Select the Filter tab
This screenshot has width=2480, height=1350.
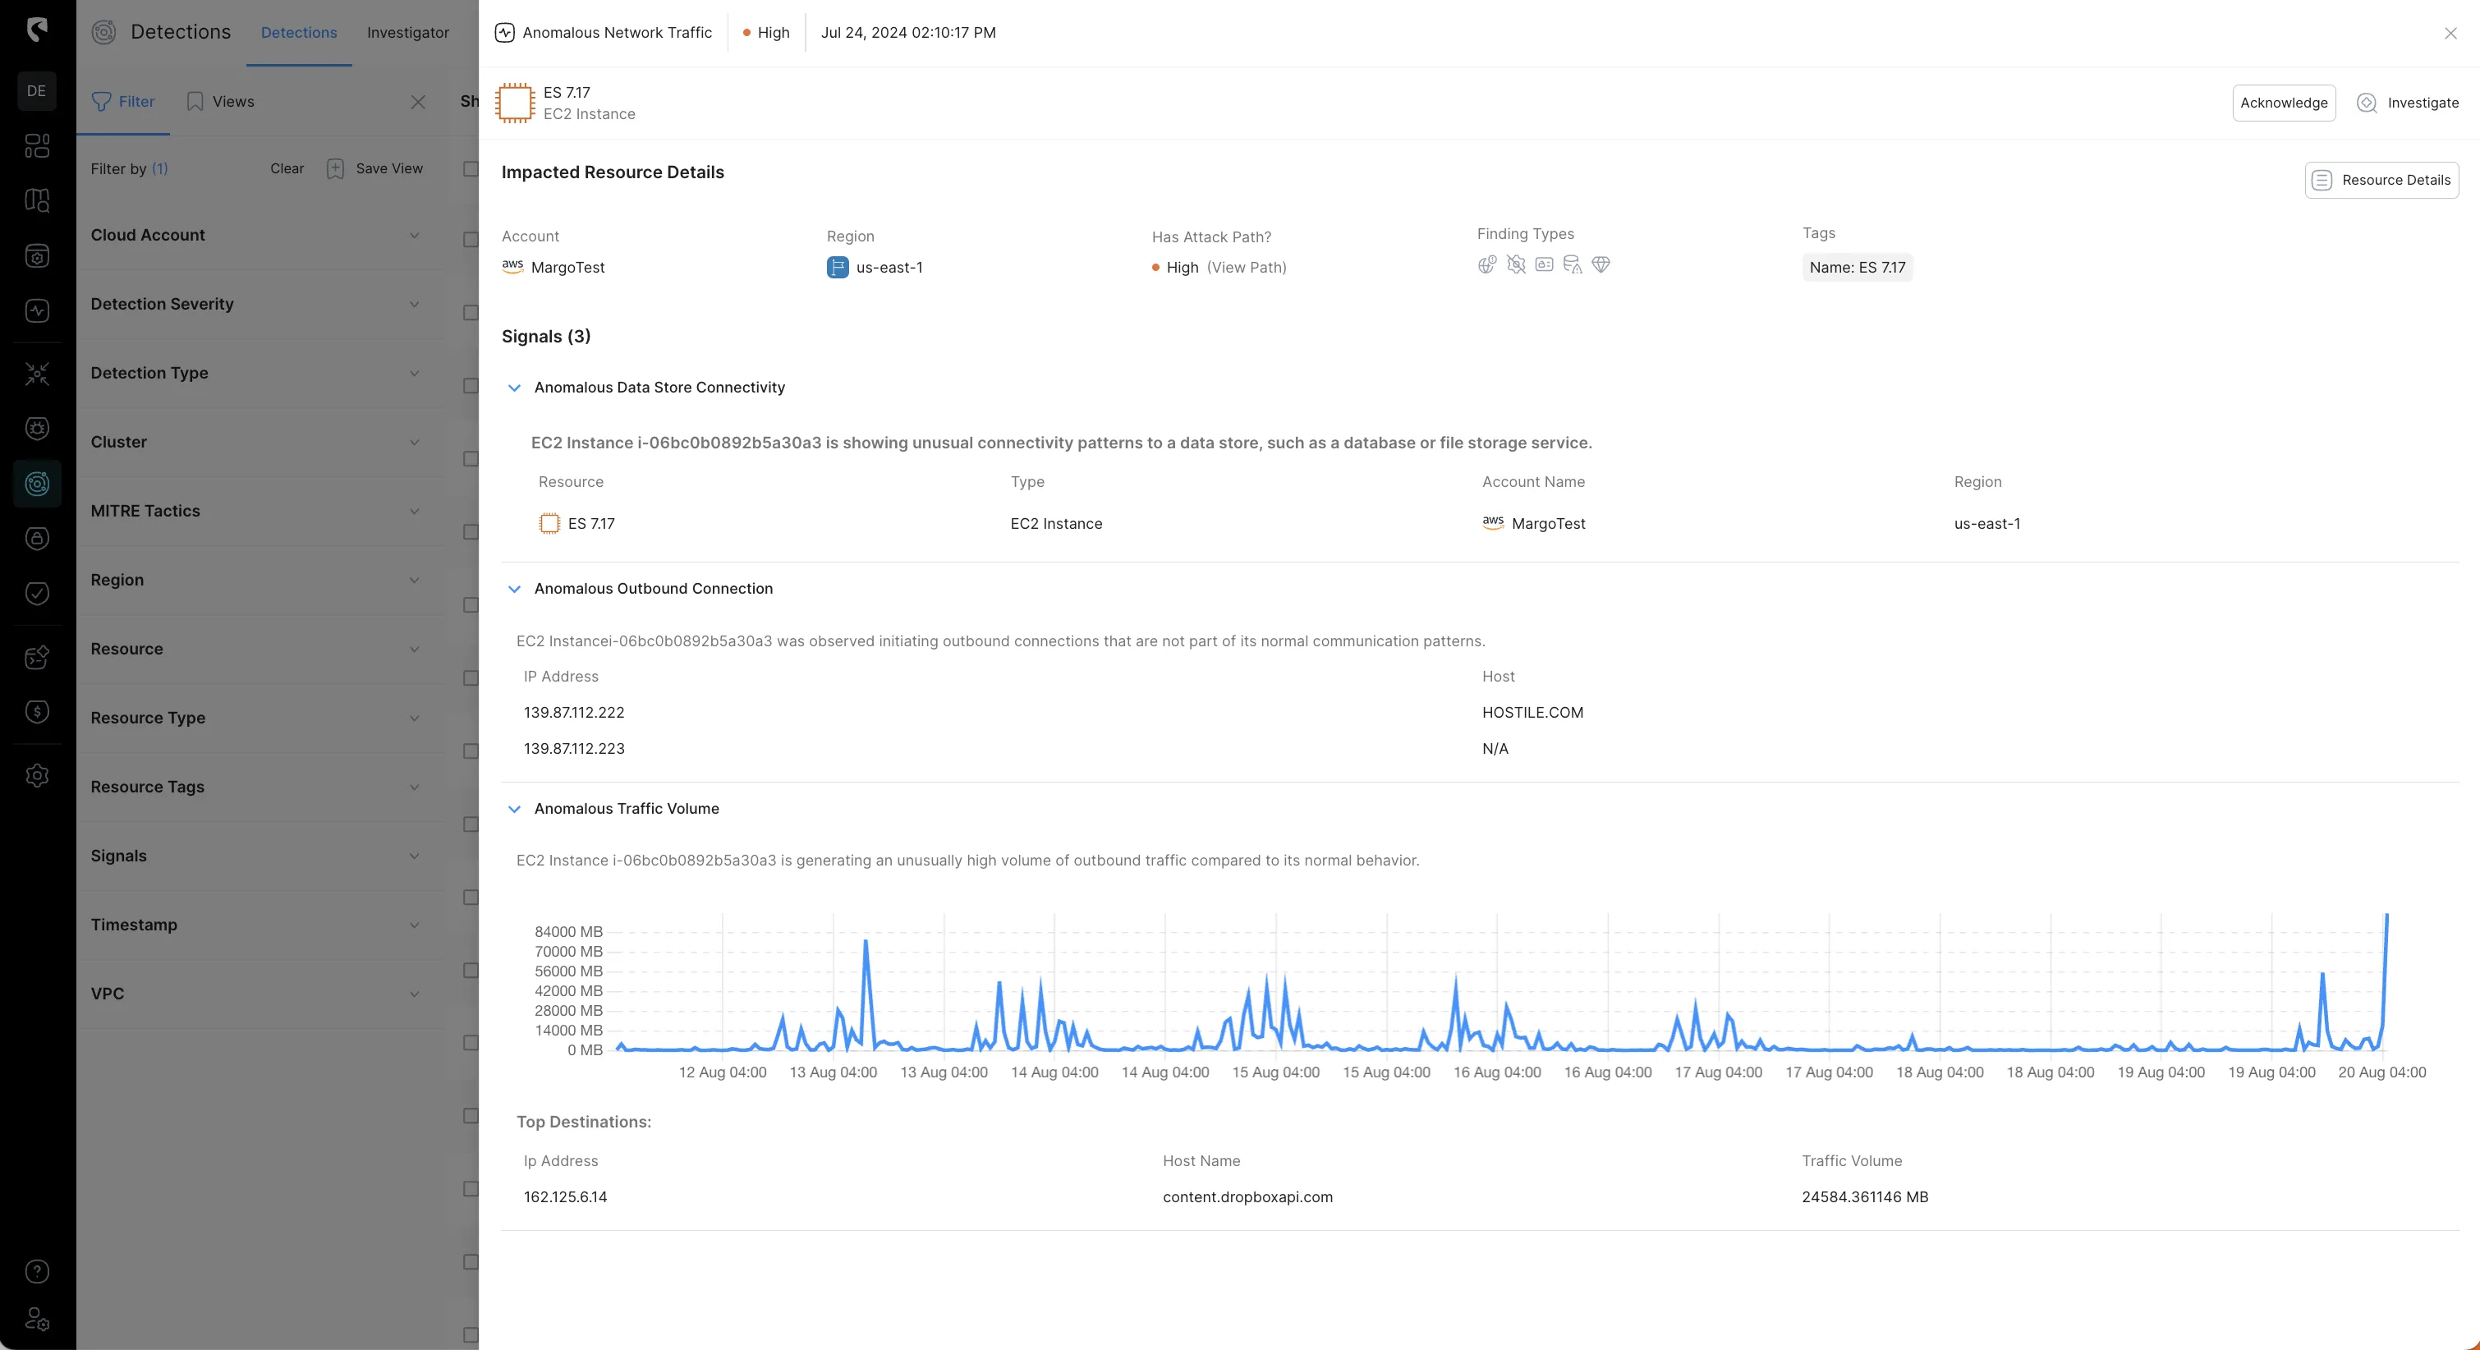pyautogui.click(x=123, y=102)
